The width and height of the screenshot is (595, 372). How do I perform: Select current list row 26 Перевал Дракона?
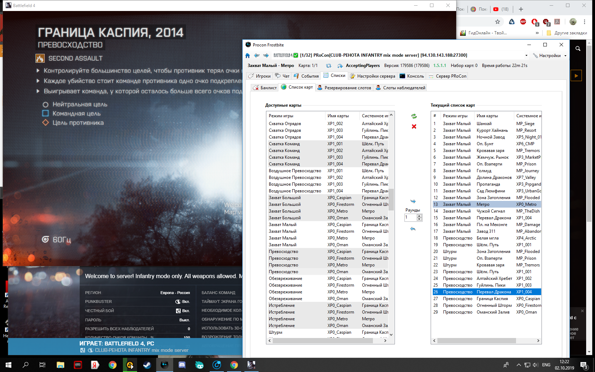point(487,292)
